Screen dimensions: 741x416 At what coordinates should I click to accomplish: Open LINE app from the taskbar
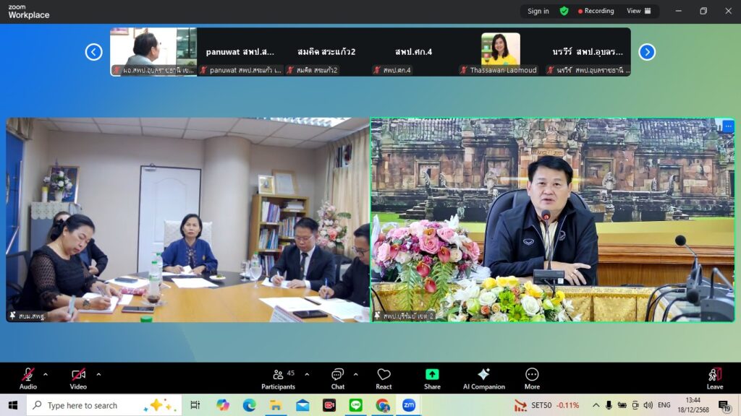click(x=356, y=405)
